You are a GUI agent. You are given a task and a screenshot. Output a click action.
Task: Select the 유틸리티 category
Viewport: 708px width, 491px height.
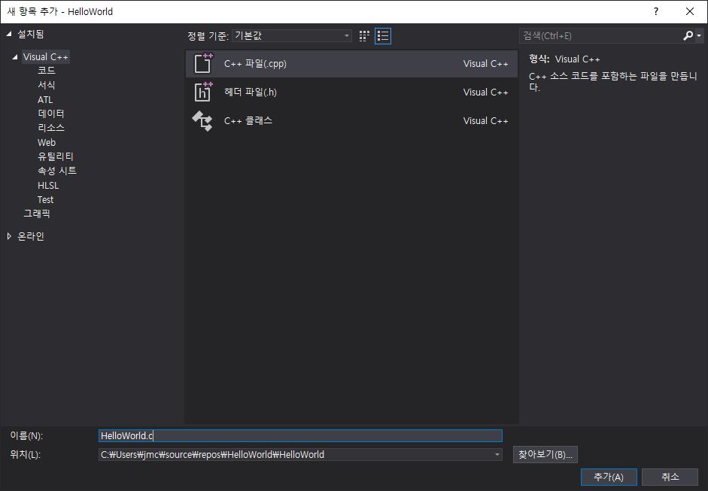point(55,156)
